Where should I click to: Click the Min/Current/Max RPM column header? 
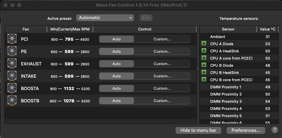point(70,29)
